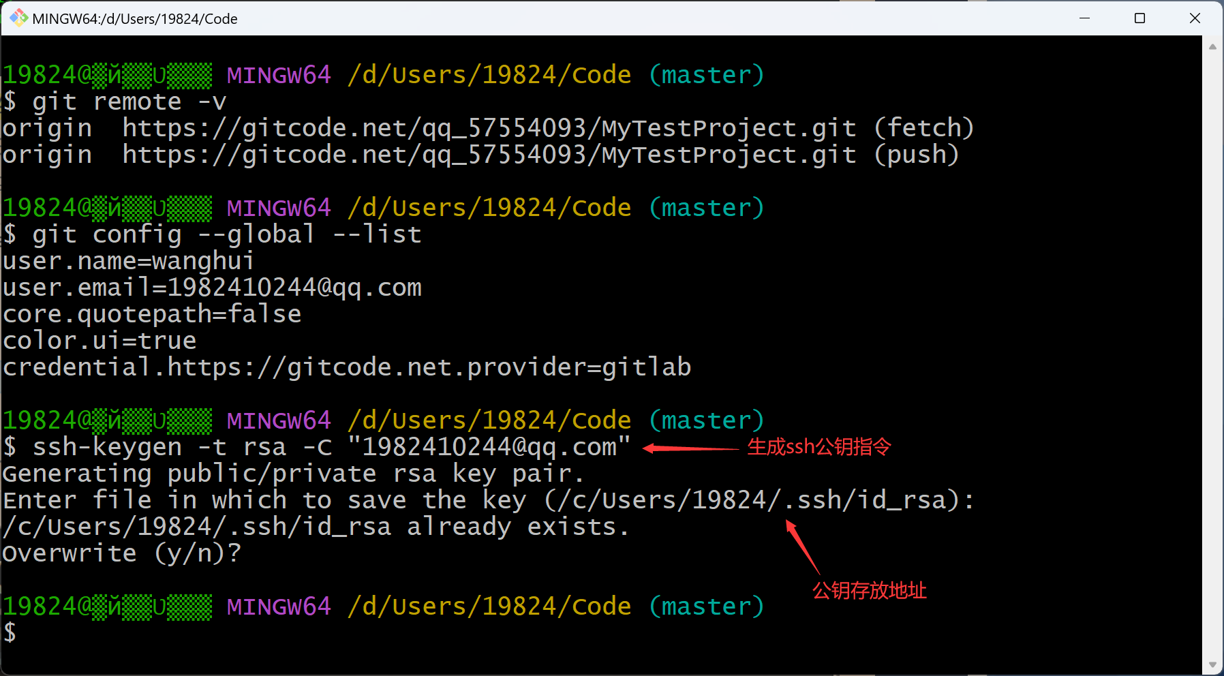
Task: Click the user.email output line
Action: (212, 288)
